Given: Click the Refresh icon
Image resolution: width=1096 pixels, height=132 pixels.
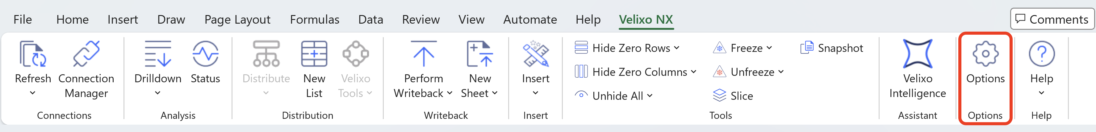Looking at the screenshot, I should tap(32, 54).
